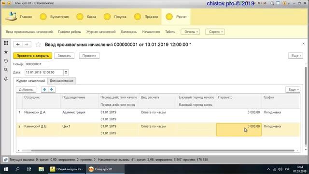Open the Касса section
Screen dimensions: 309x174
86,17
